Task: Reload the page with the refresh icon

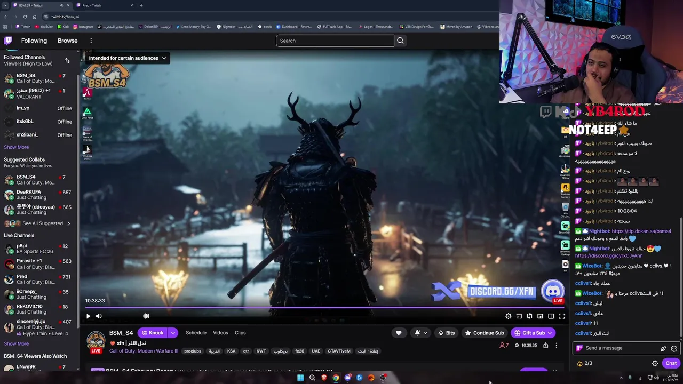Action: (x=25, y=17)
